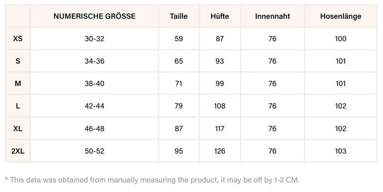Select the Taille column header
The width and height of the screenshot is (383, 192).
point(179,16)
